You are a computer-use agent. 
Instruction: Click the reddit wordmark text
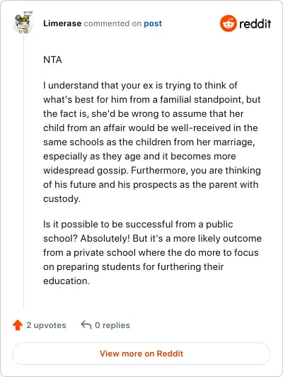(255, 23)
